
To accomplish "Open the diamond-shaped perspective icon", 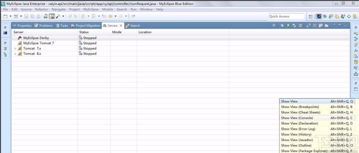I will [x=349, y=16].
